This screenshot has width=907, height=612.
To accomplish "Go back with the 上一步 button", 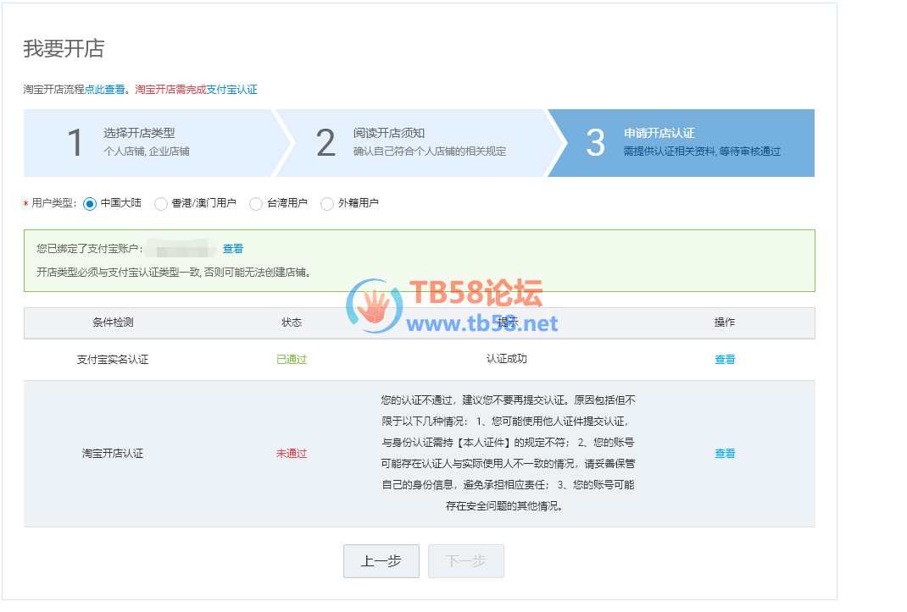I will coord(381,561).
